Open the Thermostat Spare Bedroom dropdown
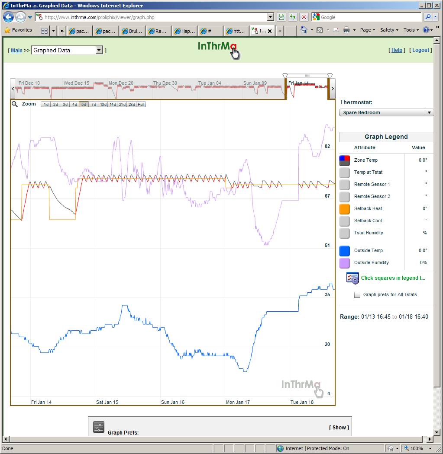This screenshot has height=454, width=443. click(x=386, y=112)
